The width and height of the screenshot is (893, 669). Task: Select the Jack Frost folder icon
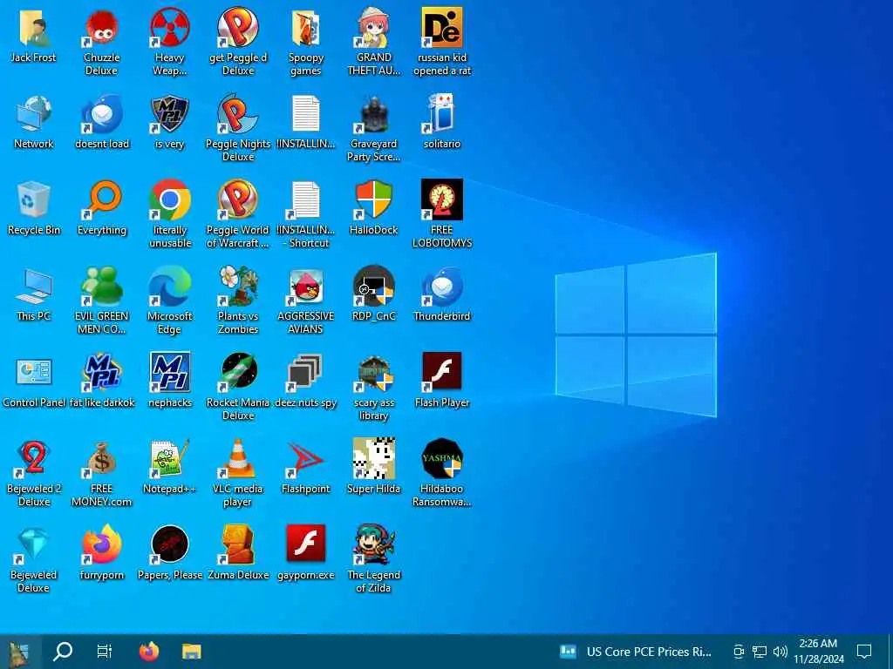pos(34,27)
